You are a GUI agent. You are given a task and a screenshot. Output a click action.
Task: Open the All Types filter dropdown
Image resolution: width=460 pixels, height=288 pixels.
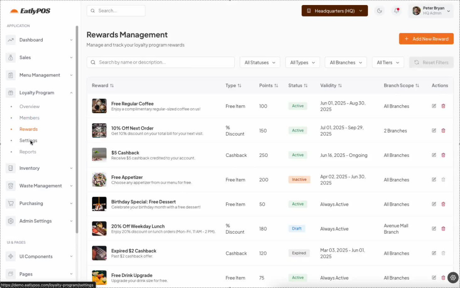point(302,63)
